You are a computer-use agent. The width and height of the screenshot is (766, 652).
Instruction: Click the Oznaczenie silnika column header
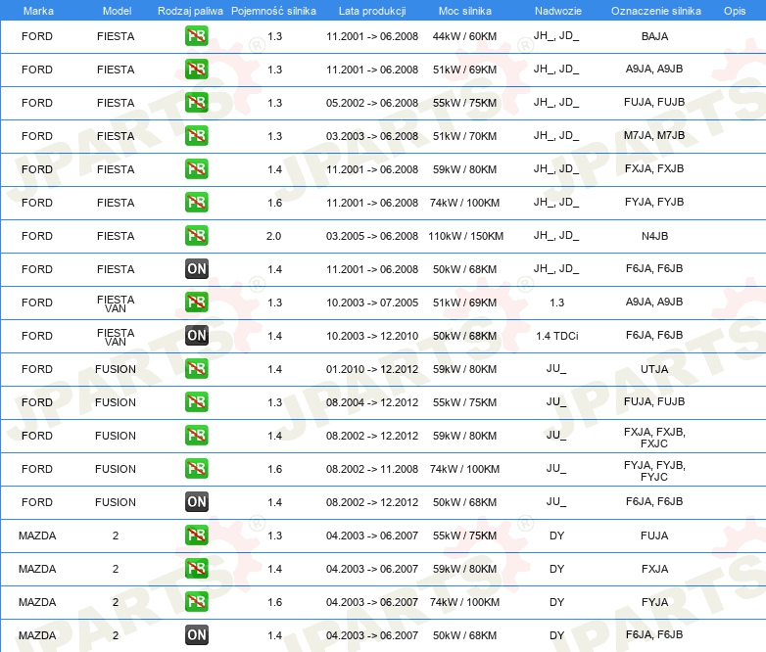[655, 11]
